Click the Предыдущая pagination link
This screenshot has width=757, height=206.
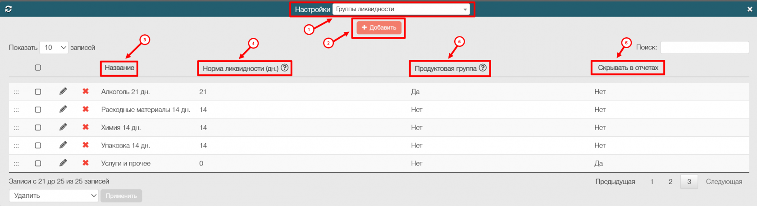615,182
